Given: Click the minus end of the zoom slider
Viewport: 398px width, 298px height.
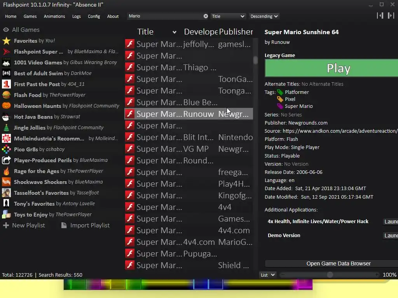Looking at the screenshot, I should tap(283, 275).
